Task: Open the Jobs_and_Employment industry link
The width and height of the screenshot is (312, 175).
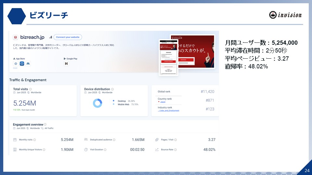Action: click(168, 111)
